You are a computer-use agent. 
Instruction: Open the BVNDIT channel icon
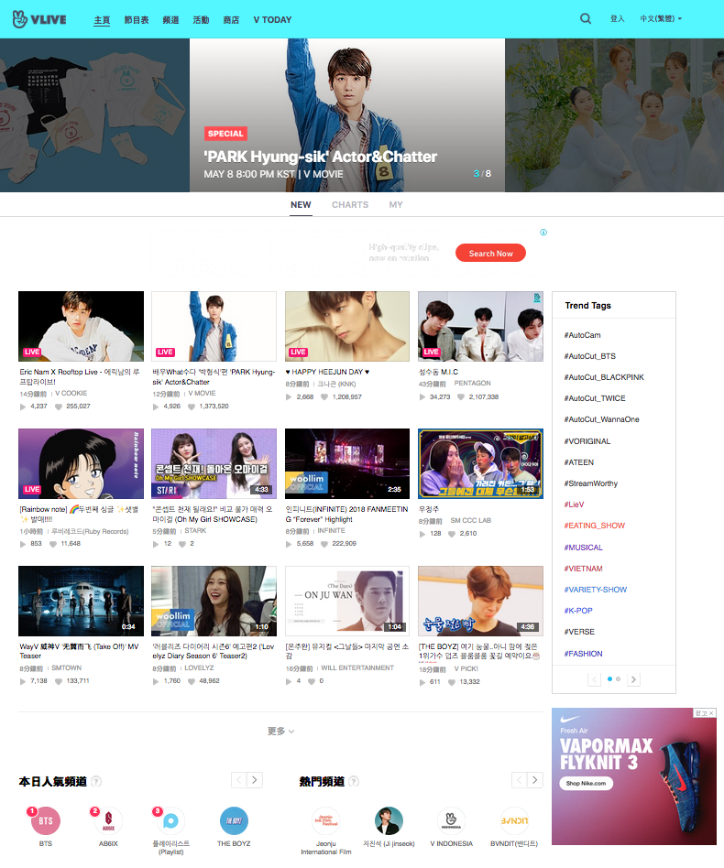coord(514,821)
